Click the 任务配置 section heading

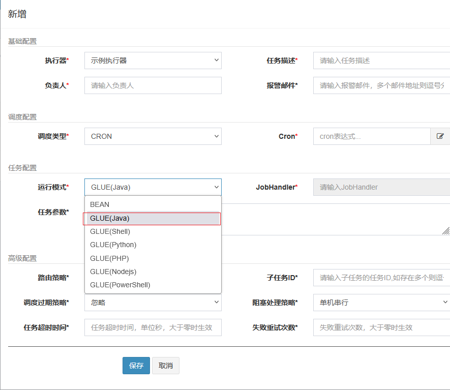coord(22,168)
